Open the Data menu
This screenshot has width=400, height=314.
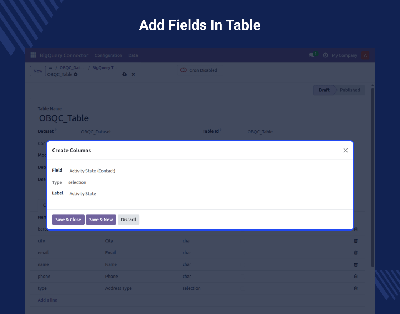tap(133, 55)
